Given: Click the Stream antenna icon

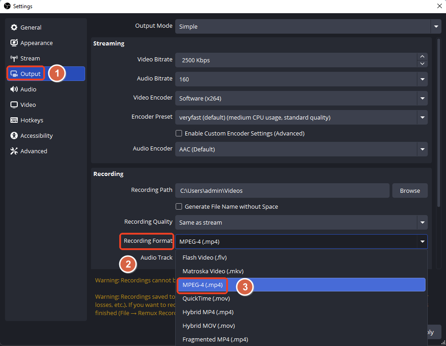Looking at the screenshot, I should coord(14,58).
